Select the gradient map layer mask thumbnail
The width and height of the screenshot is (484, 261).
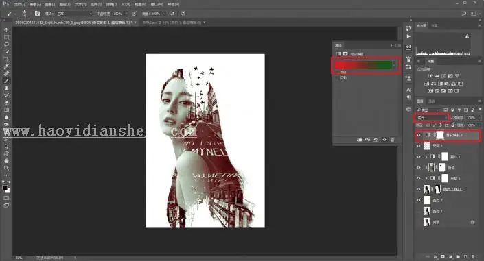(440, 135)
